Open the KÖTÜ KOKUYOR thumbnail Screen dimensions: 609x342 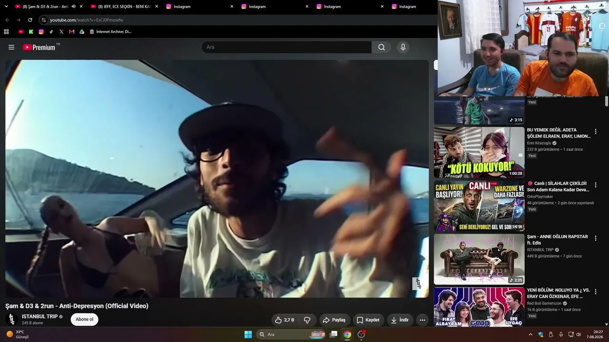tap(479, 152)
